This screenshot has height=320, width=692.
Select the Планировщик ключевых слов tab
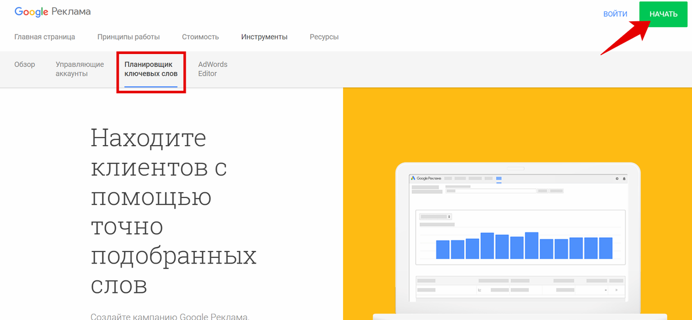pos(151,69)
